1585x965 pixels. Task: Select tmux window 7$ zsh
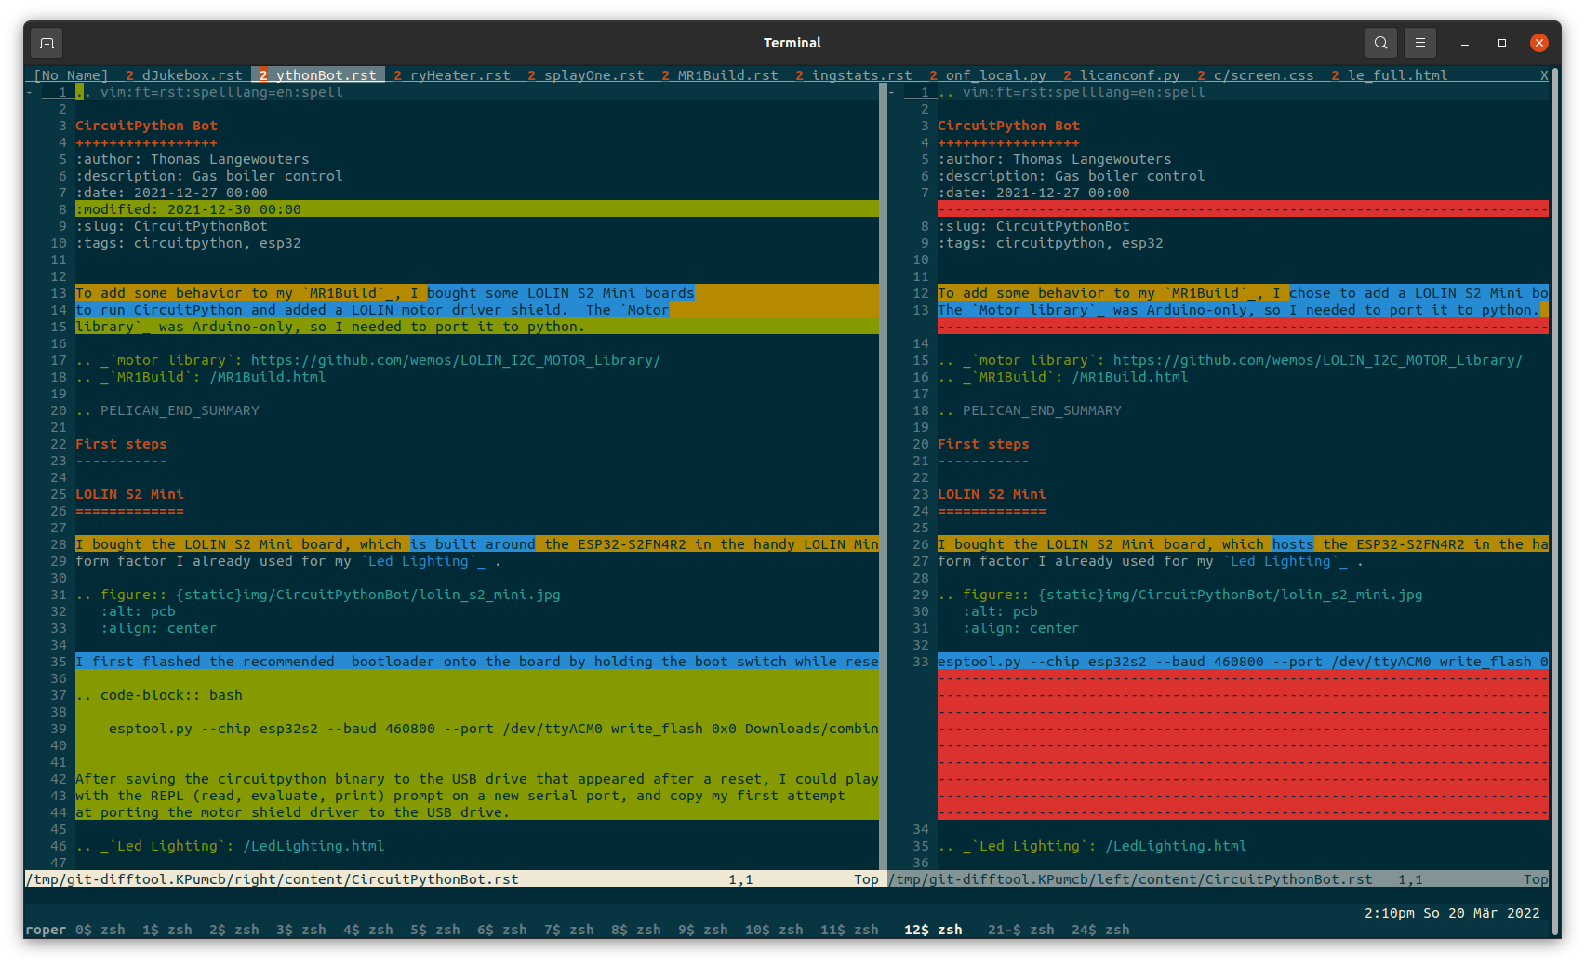[569, 930]
